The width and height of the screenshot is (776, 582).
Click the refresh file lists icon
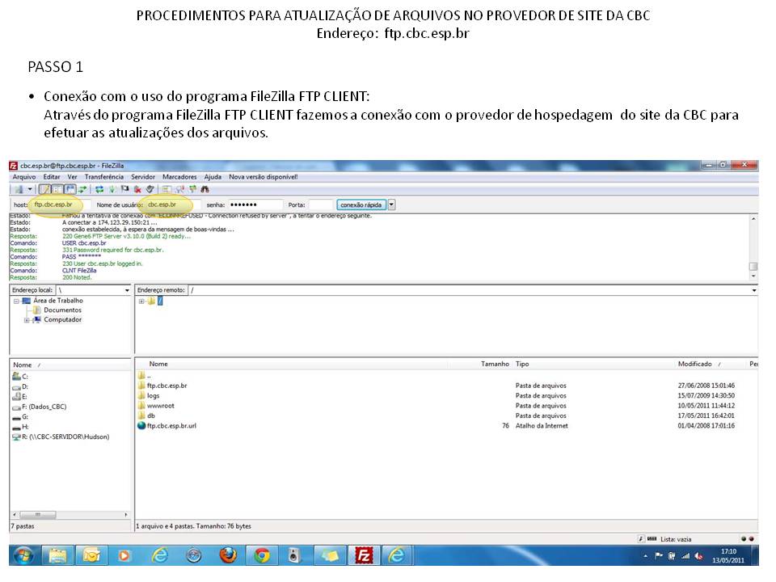tap(99, 189)
